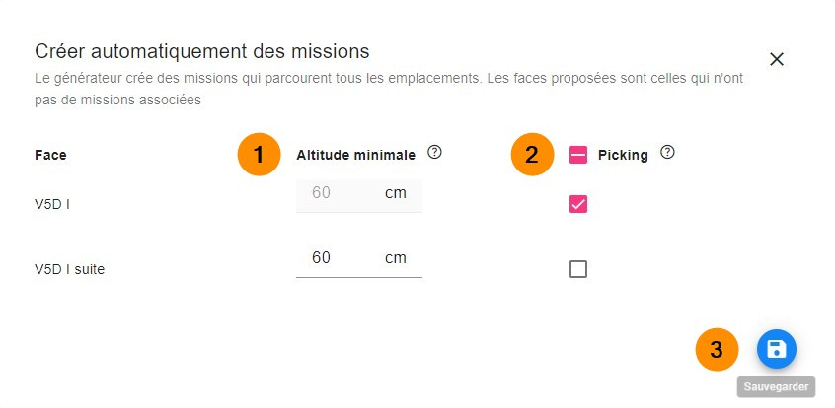This screenshot has width=835, height=408.
Task: Click the greyed altitude field for V5D I
Action: (336, 193)
